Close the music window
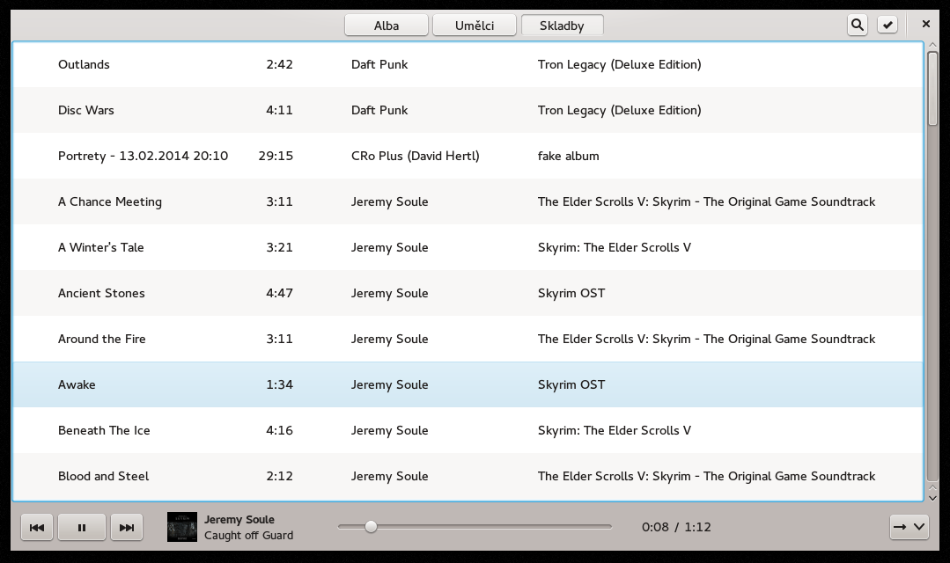950x563 pixels. click(925, 25)
